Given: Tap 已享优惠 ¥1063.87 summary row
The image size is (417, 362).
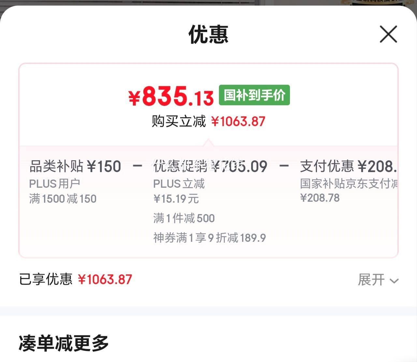Looking at the screenshot, I should (76, 280).
